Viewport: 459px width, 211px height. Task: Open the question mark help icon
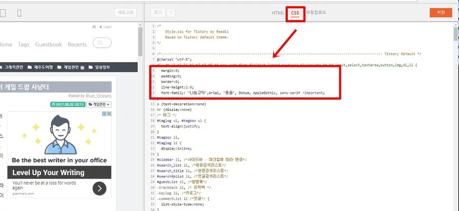pos(171,13)
